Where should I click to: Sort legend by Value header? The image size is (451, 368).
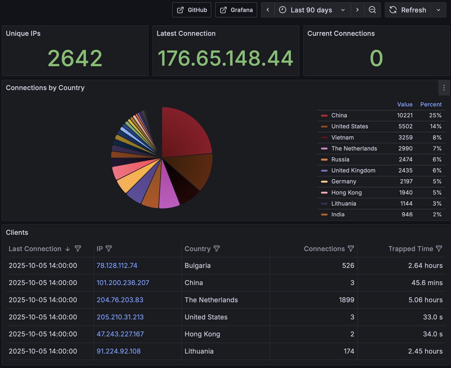click(x=404, y=104)
